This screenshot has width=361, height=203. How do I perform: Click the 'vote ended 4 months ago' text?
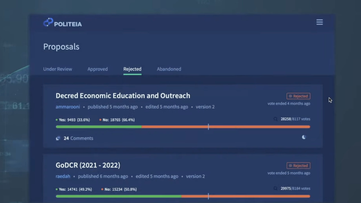(289, 103)
